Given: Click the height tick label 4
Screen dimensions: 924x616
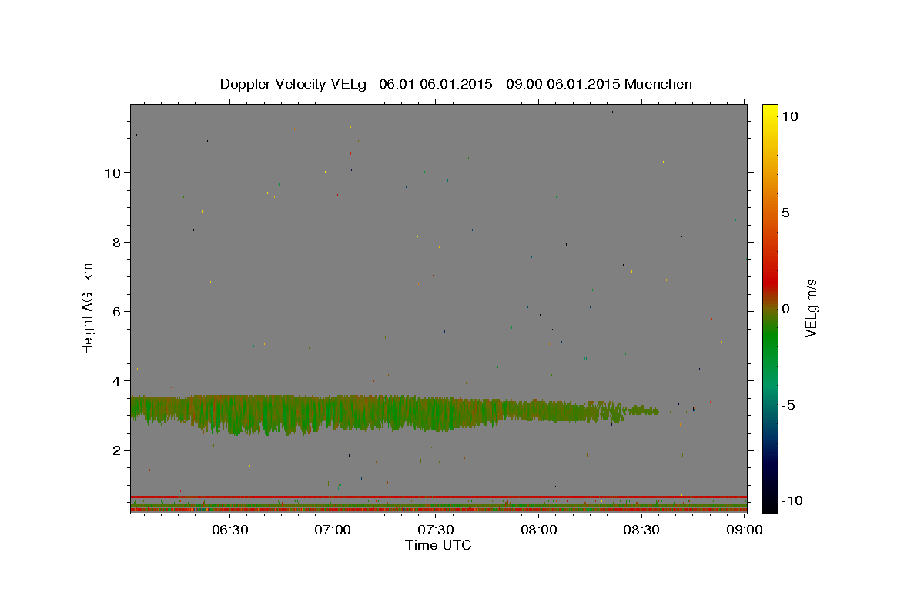Looking at the screenshot, I should 116,380.
